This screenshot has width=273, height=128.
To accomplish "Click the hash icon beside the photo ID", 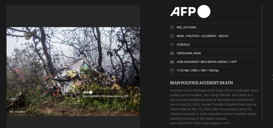I will coord(172,28).
